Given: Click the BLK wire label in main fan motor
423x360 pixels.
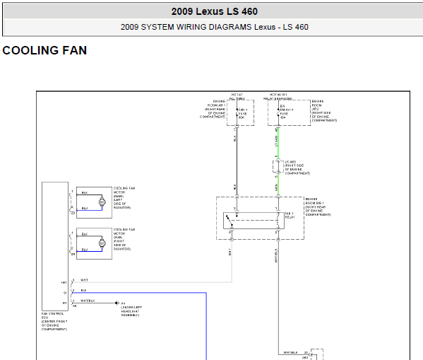Looking at the screenshot, I should coord(85,192).
